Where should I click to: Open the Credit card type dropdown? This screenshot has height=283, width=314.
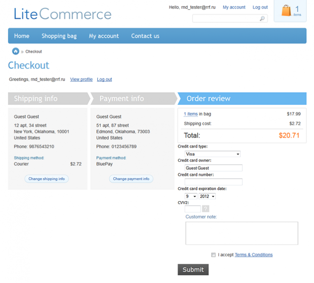click(x=212, y=154)
